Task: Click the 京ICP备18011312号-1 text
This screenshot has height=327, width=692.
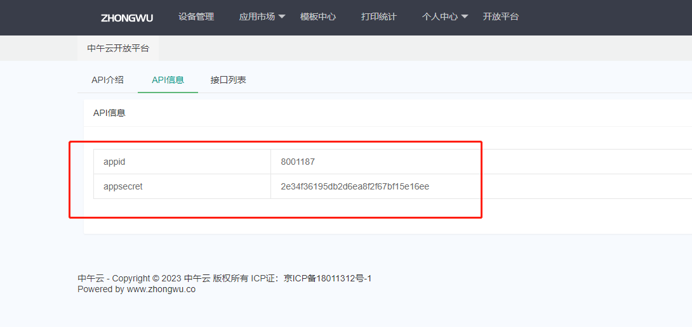Action: coord(328,279)
